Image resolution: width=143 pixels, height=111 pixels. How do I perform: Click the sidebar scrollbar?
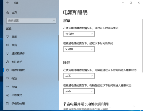coord(59,58)
